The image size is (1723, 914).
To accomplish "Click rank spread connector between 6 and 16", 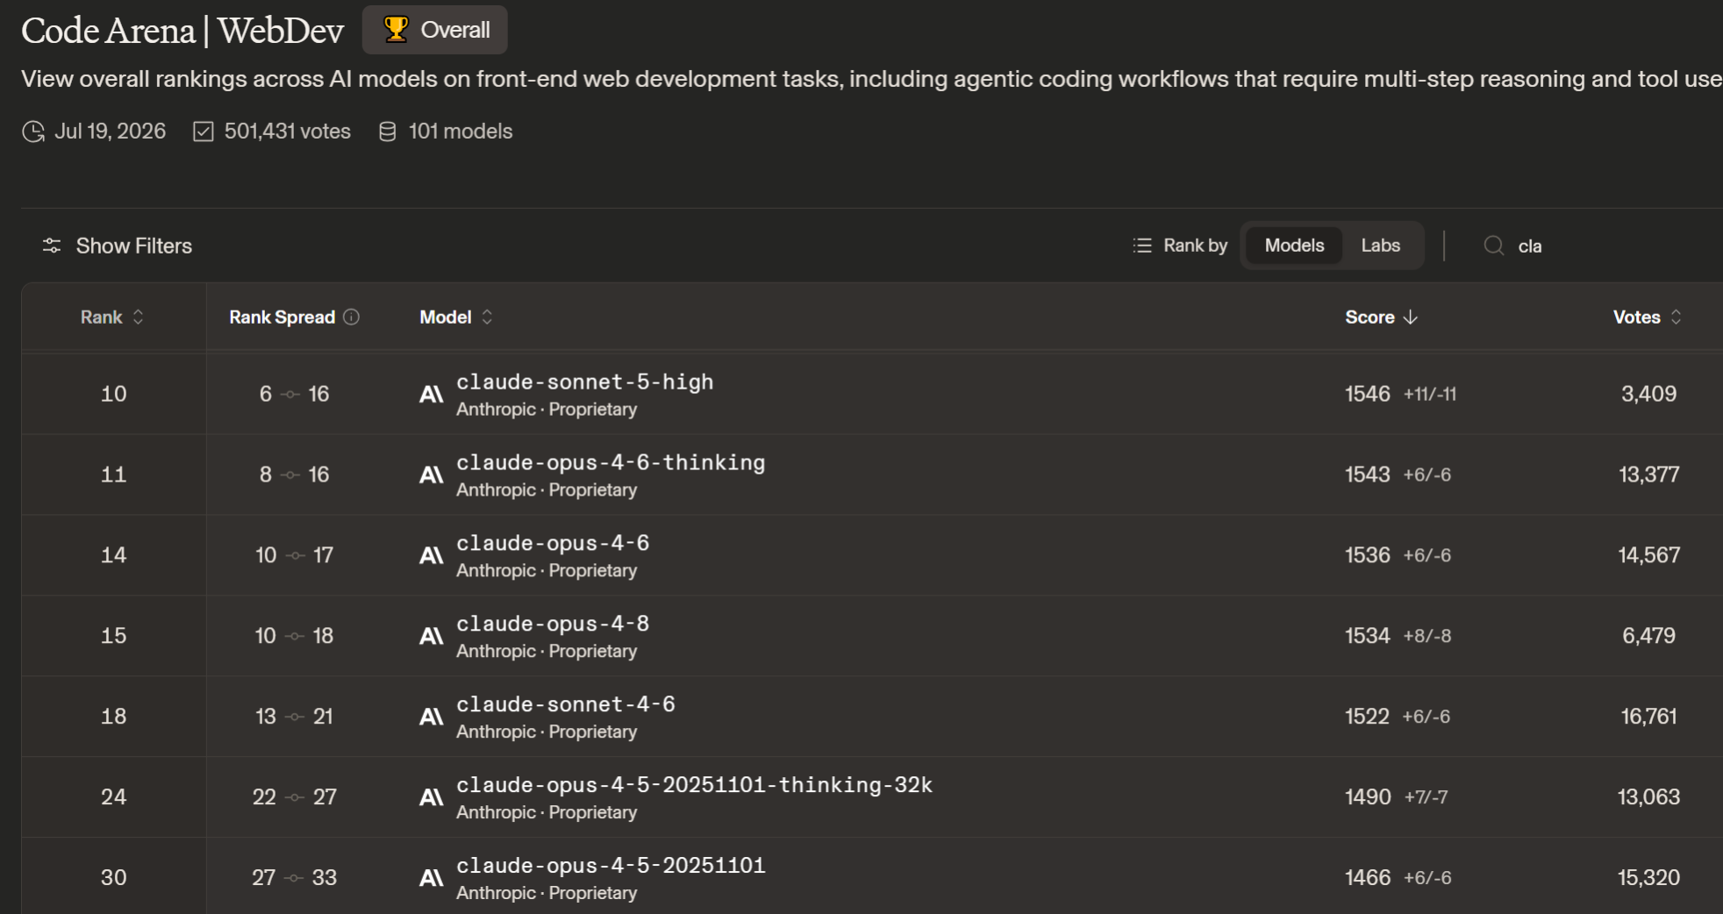I will pyautogui.click(x=290, y=394).
